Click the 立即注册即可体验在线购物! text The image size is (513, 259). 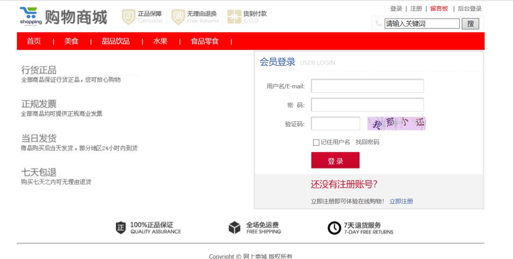[348, 201]
